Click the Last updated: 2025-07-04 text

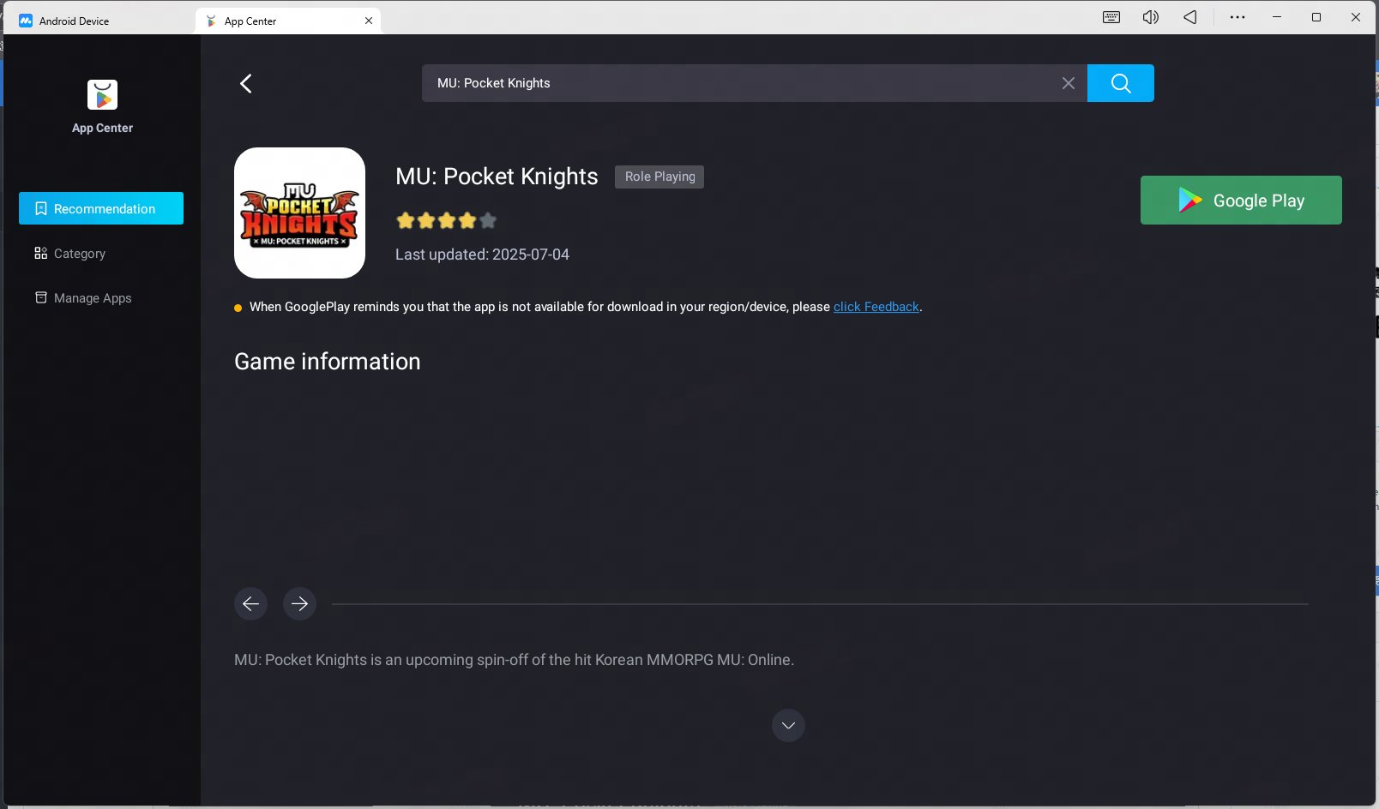coord(482,255)
